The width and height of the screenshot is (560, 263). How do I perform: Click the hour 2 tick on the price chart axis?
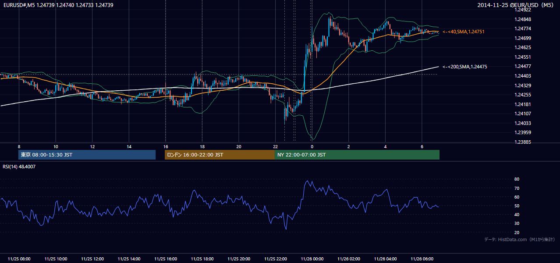(x=348, y=146)
